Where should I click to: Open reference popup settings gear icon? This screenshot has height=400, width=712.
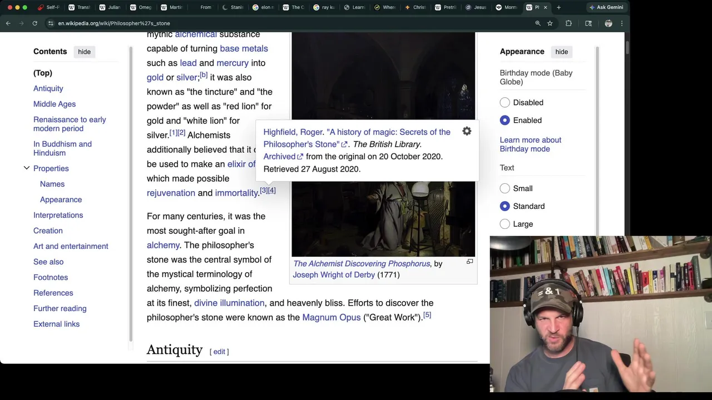pos(467,132)
